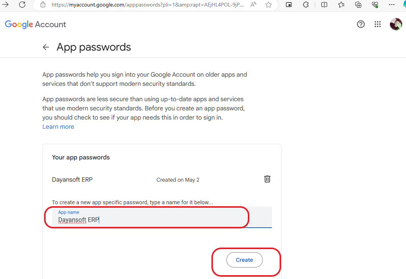406x279 pixels.
Task: Go forward in browser history
Action: 5,5
